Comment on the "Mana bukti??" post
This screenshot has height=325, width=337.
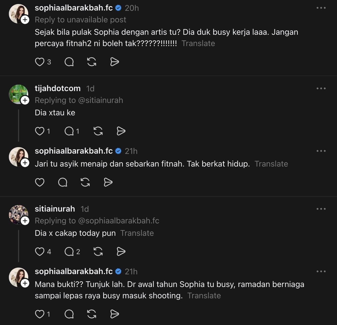(x=69, y=314)
